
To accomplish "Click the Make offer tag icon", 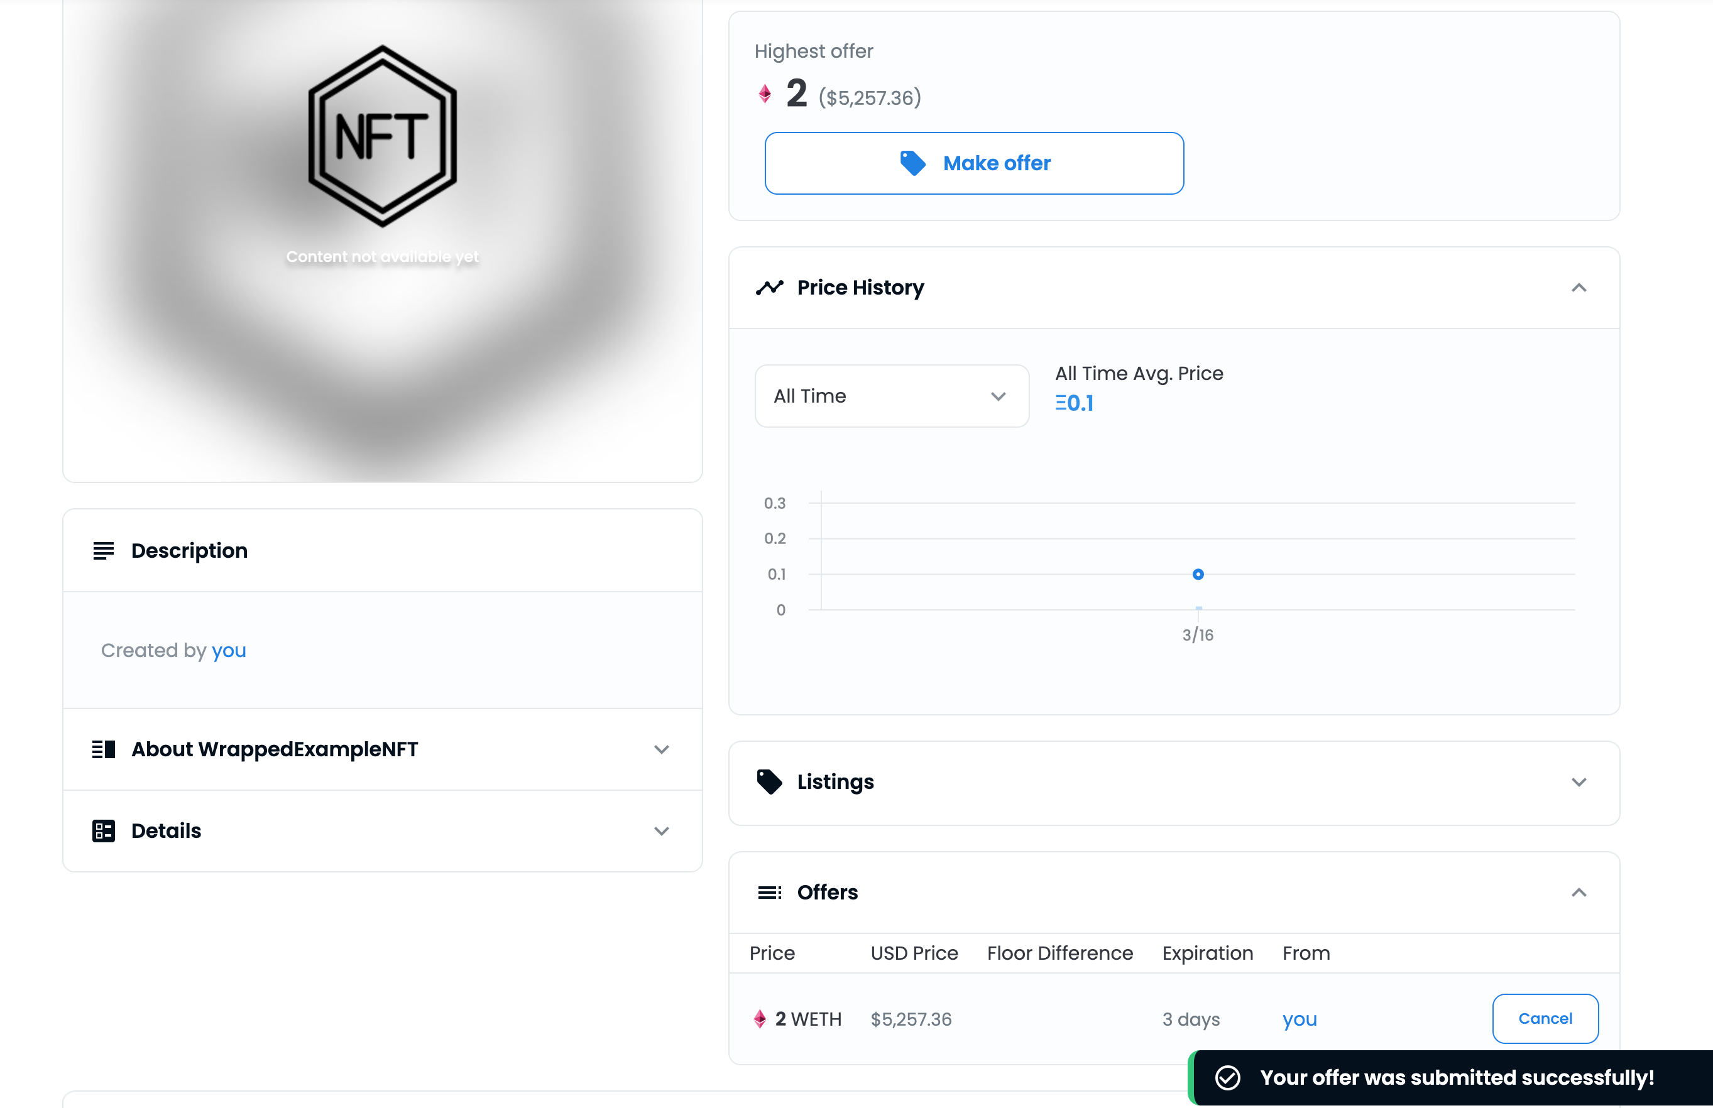I will pos(912,163).
